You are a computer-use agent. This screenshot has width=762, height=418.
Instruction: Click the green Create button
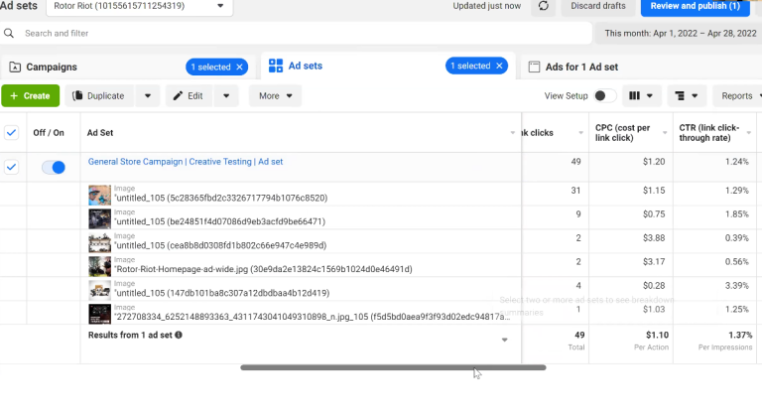(31, 96)
